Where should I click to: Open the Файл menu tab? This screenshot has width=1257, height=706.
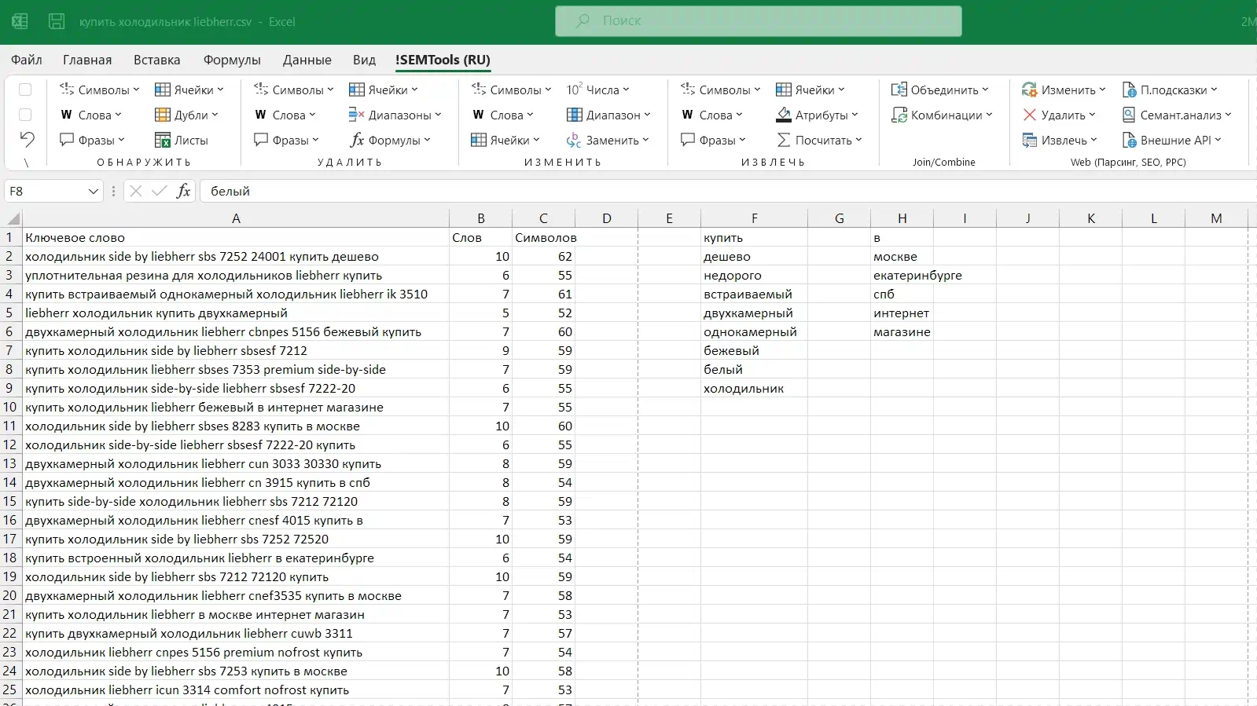(27, 60)
